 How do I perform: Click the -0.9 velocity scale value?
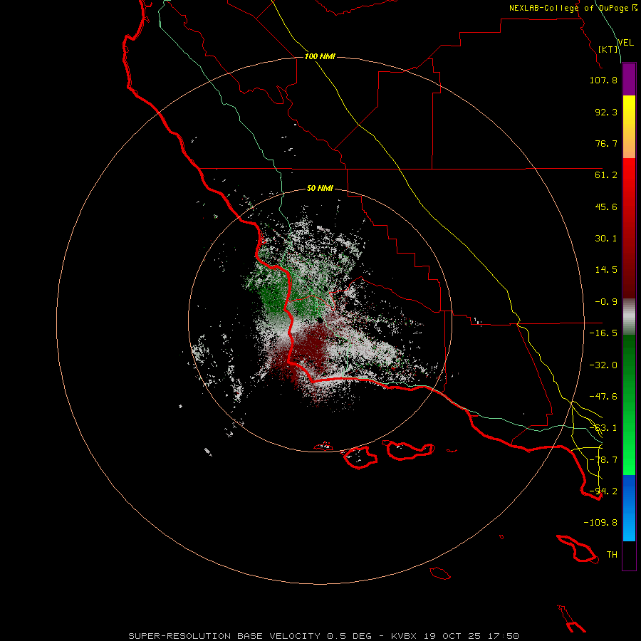coord(606,302)
